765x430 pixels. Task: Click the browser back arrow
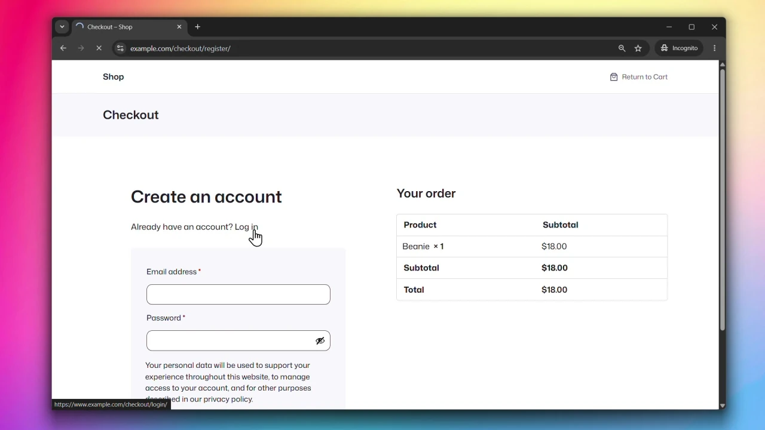point(63,48)
